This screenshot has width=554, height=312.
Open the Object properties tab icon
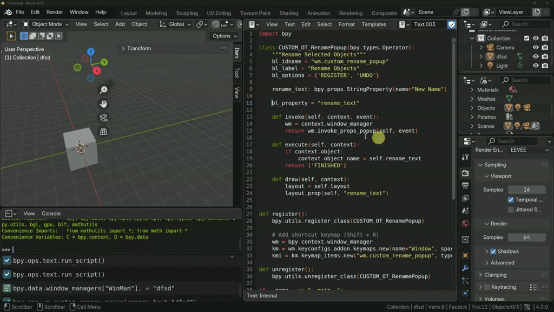coord(465,256)
